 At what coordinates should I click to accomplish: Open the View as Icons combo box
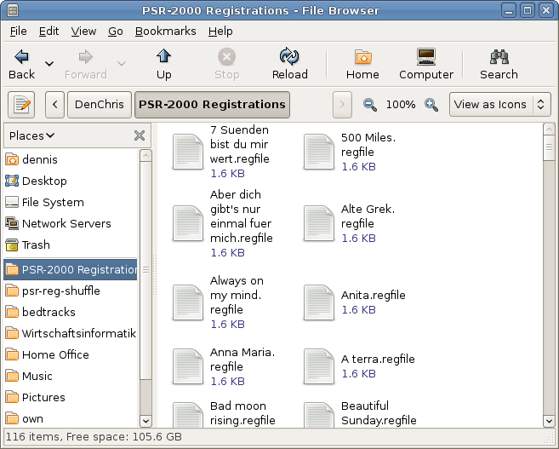coord(500,105)
